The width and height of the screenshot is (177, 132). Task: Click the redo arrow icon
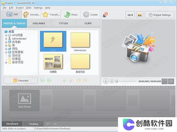click(54, 124)
